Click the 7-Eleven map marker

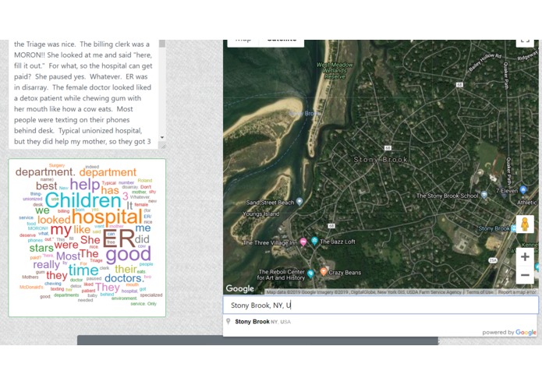[x=523, y=189]
